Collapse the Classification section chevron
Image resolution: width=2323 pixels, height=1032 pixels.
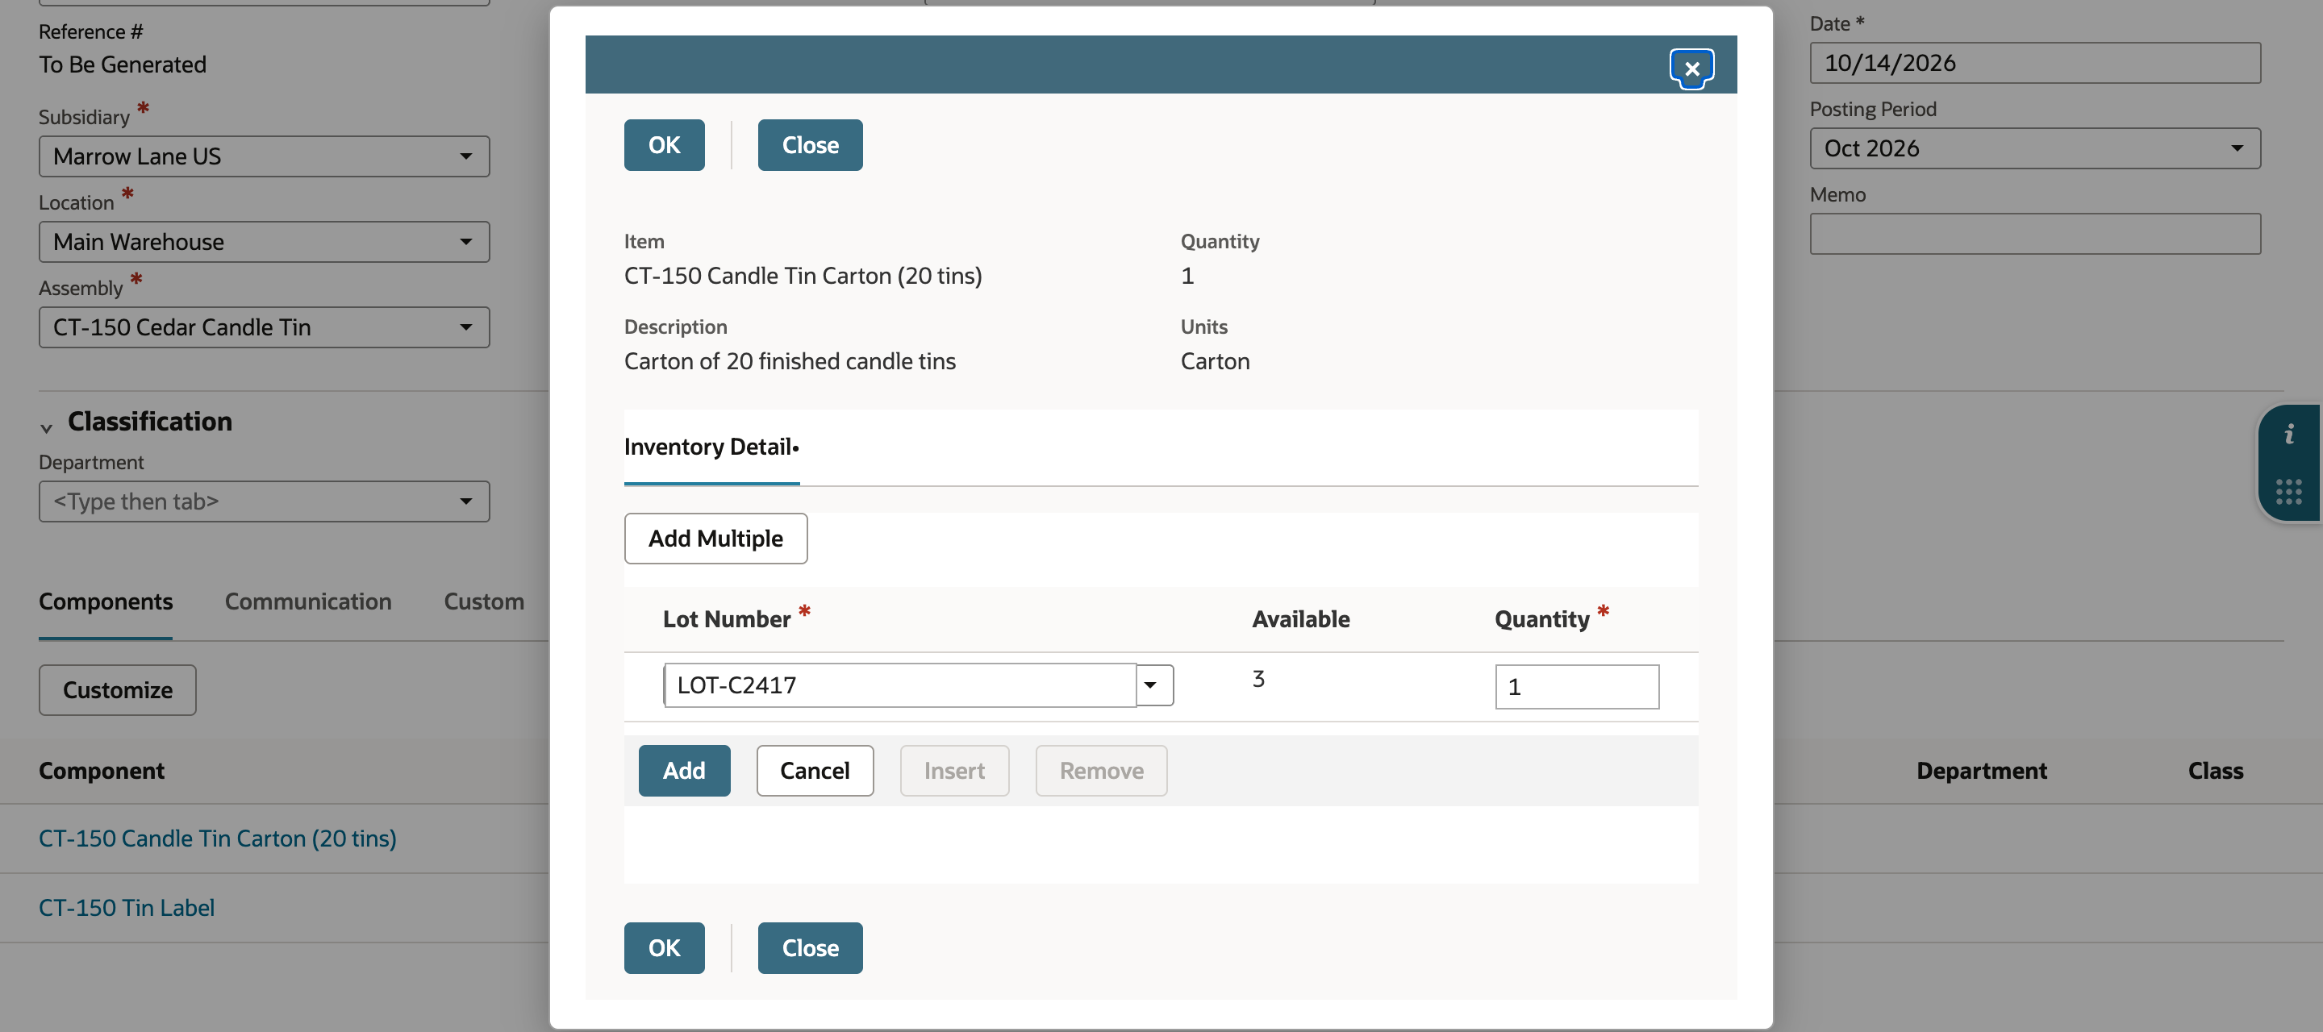tap(47, 428)
